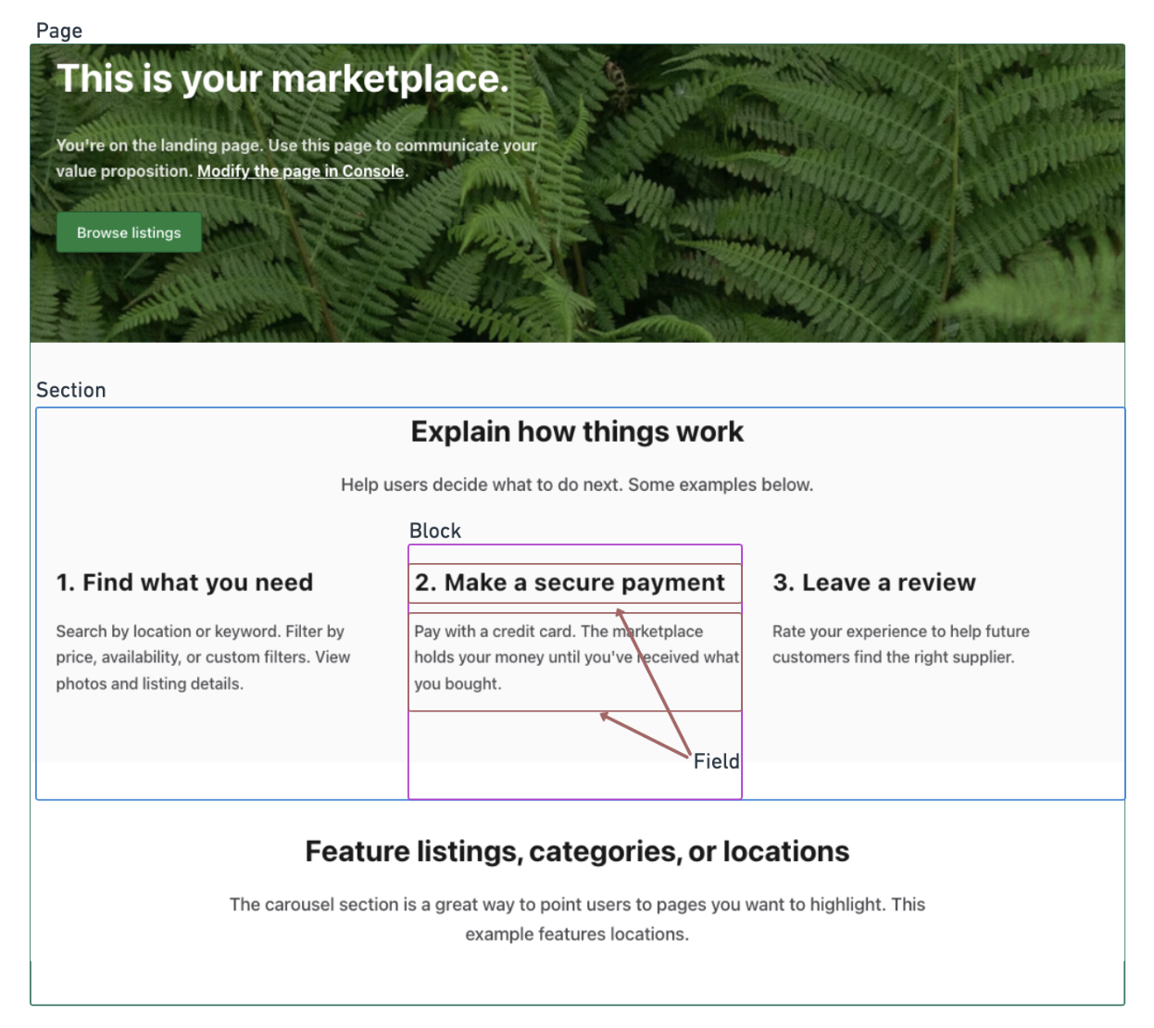This screenshot has height=1028, width=1154.
Task: Select the Find what you need heading
Action: tap(184, 583)
